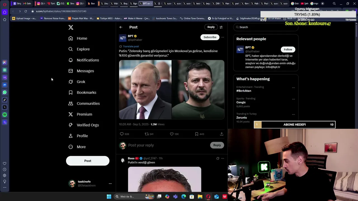Viewport: 358px width, 201px height.
Task: Follow BPT in Relevant people
Action: pyautogui.click(x=288, y=49)
